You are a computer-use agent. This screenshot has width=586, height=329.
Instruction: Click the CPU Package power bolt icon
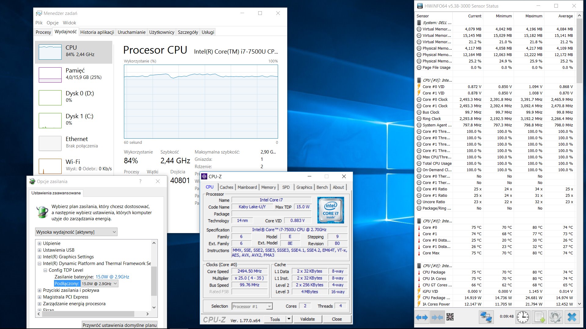click(419, 298)
